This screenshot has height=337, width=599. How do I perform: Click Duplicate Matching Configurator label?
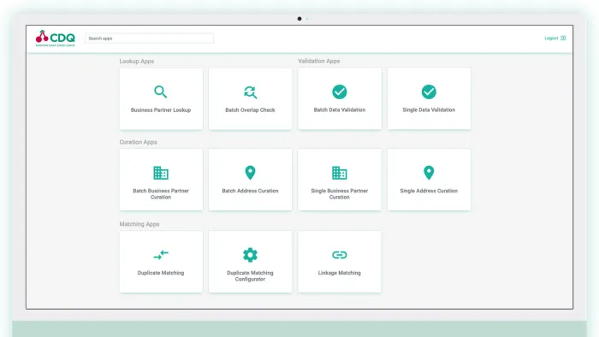click(x=250, y=276)
